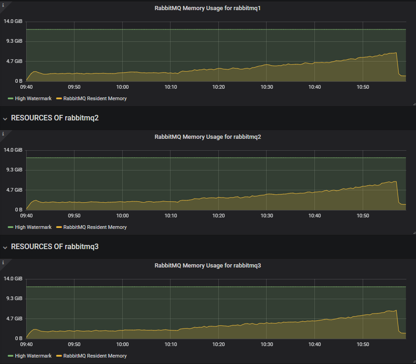Open the rabbitmq3 memory panel title menu
The height and width of the screenshot is (364, 416).
(208, 265)
